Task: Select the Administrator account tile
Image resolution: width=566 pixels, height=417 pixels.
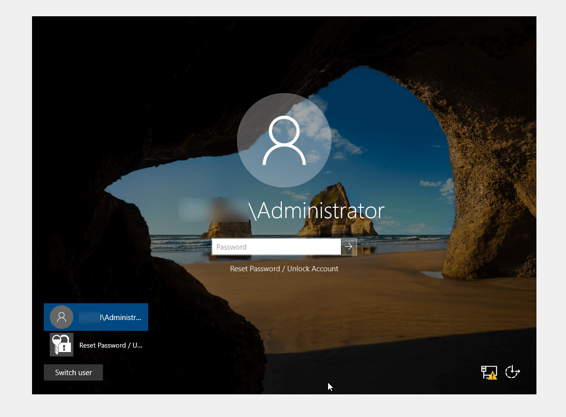Action: [x=96, y=317]
